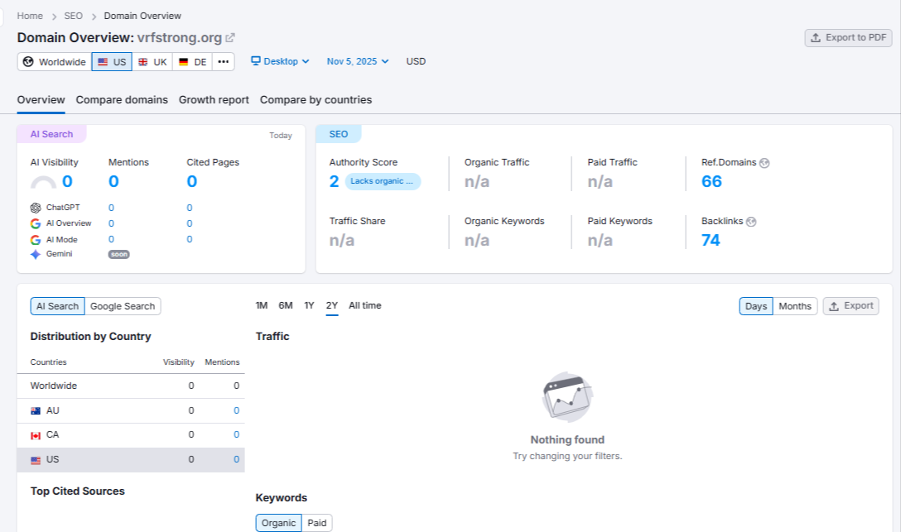Expand more countries with ellipsis button
The width and height of the screenshot is (901, 532).
pyautogui.click(x=224, y=62)
